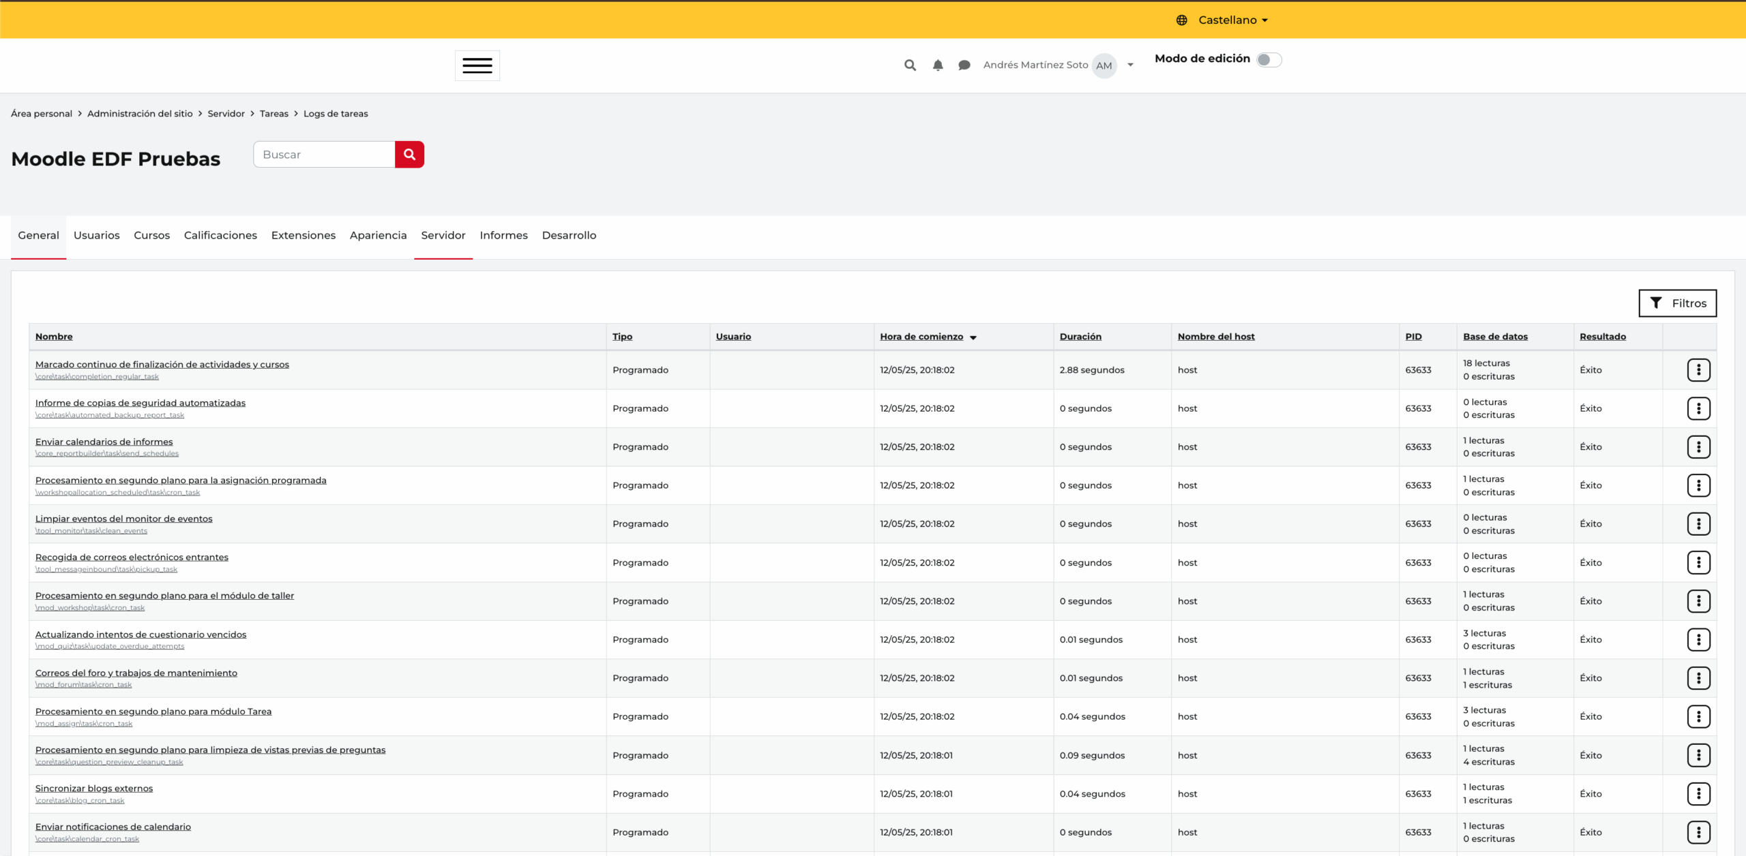Open actions menu for Correos del foro row
The height and width of the screenshot is (856, 1746).
[1698, 678]
